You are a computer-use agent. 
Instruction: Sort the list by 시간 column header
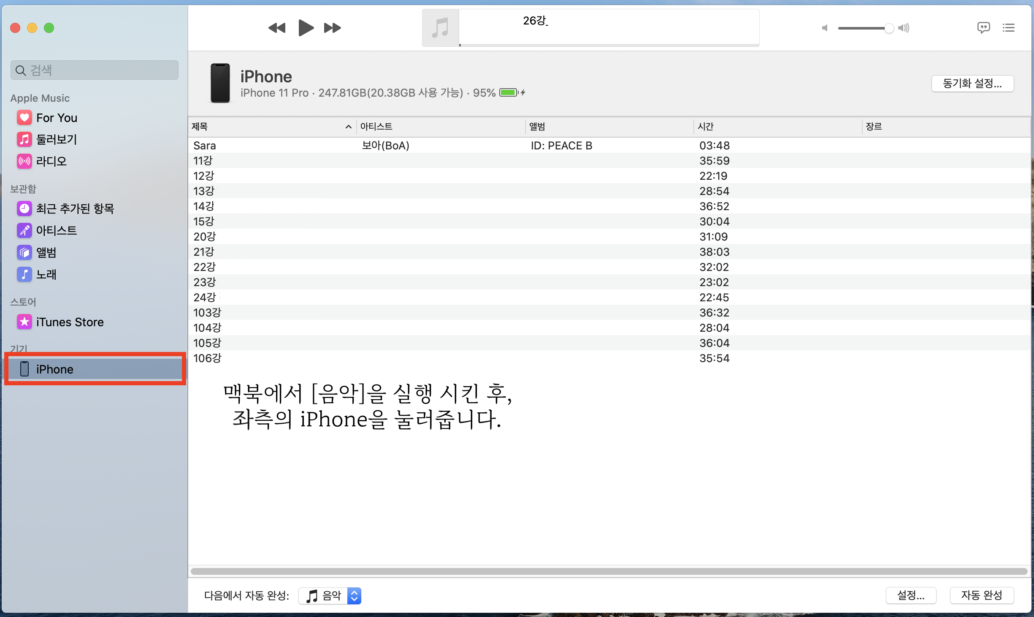pyautogui.click(x=705, y=127)
